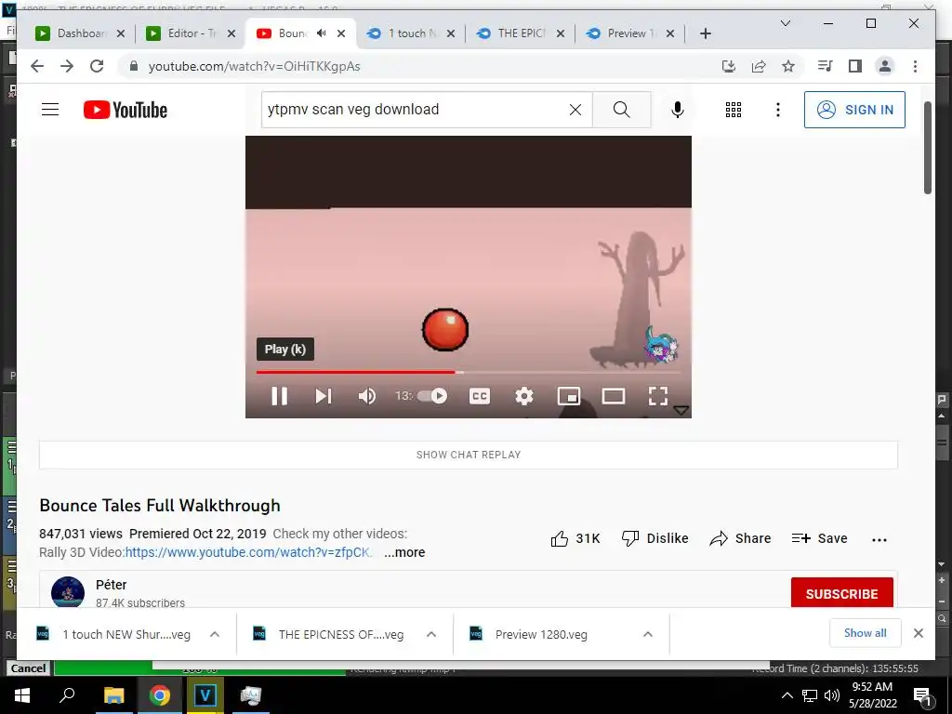This screenshot has width=952, height=714.
Task: Share this page from address bar
Action: tap(759, 66)
